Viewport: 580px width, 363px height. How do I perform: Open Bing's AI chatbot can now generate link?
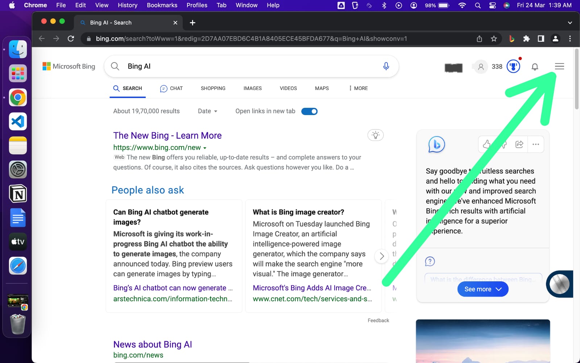[173, 288]
